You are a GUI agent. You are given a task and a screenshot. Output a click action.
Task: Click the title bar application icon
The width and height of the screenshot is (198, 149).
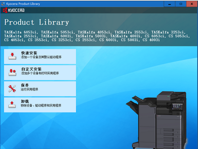3,4
